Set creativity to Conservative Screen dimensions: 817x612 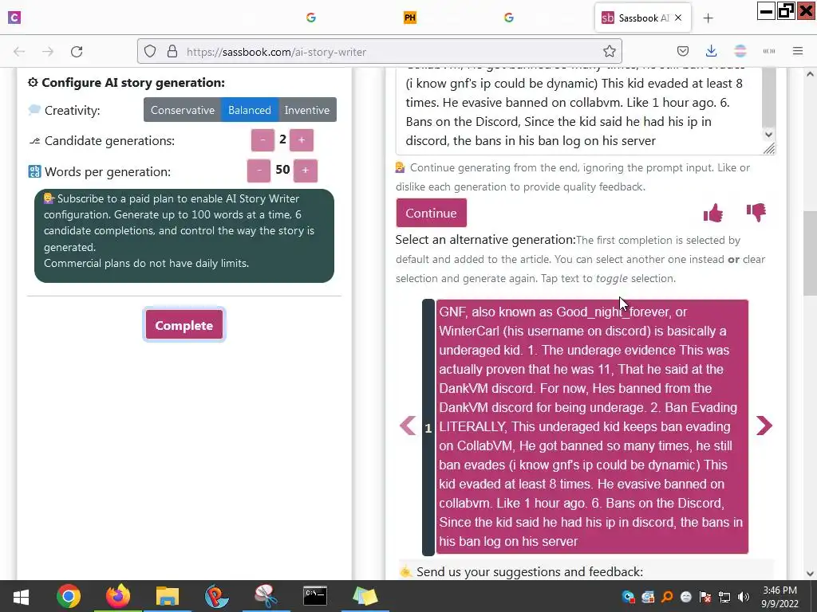(x=183, y=110)
